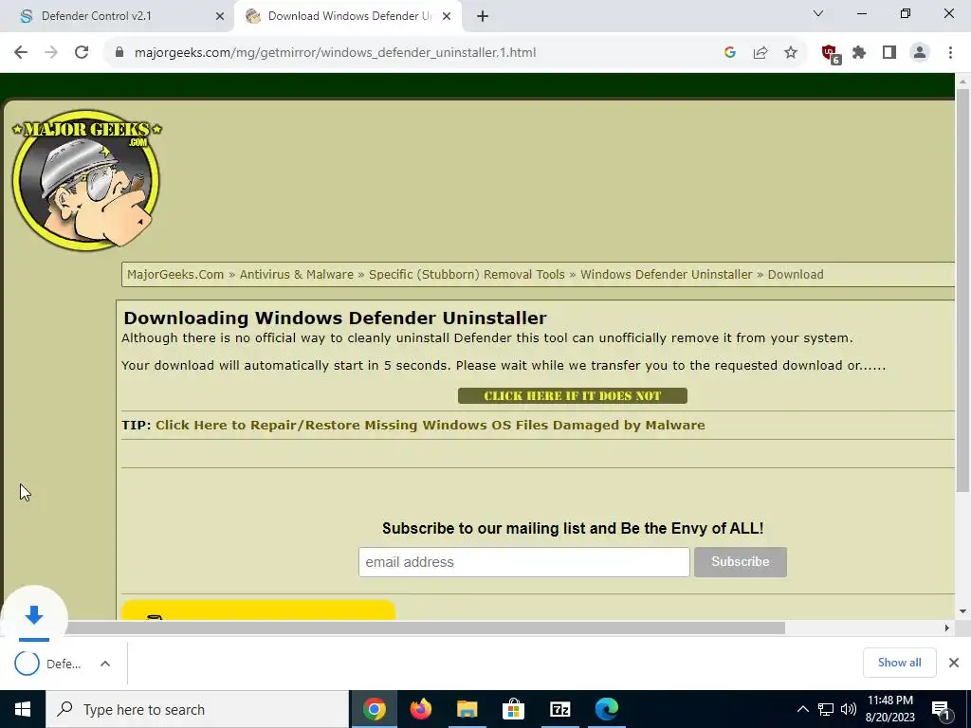Open the MajorGeeks.Com breadcrumb link
The height and width of the screenshot is (728, 971).
175,275
